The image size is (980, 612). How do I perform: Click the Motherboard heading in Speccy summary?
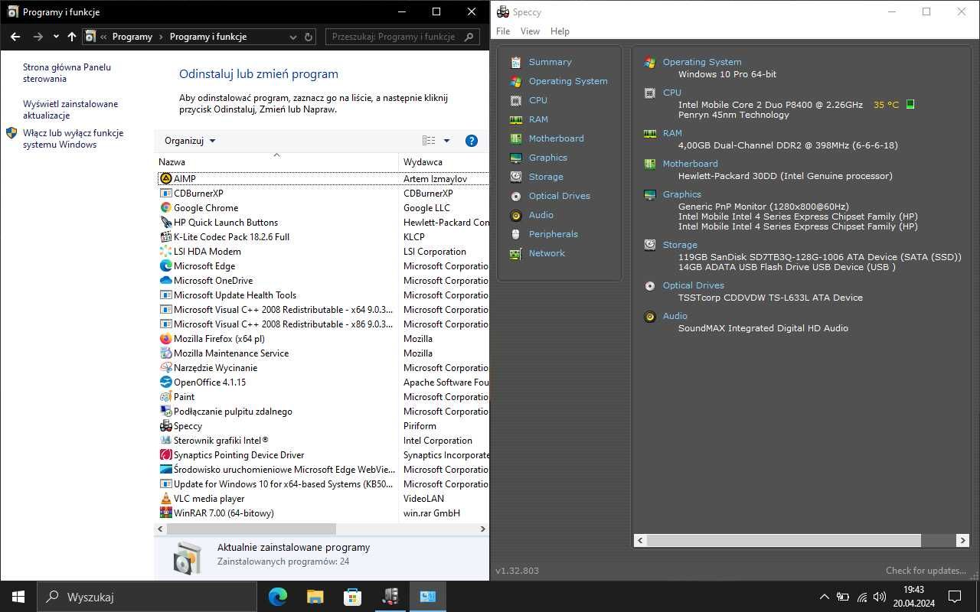coord(690,164)
